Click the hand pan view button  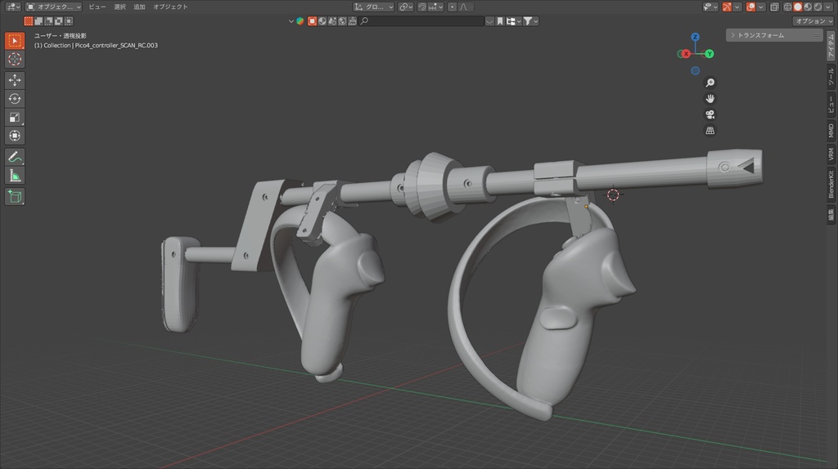(710, 99)
